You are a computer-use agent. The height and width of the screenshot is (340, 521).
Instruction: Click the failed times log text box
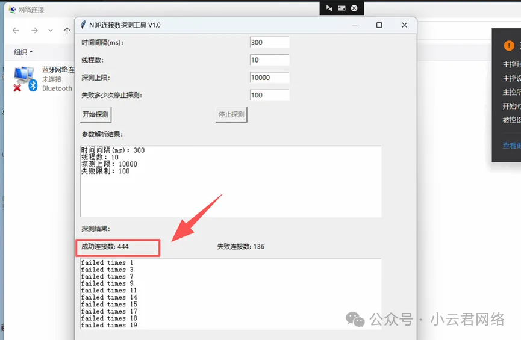(231, 293)
